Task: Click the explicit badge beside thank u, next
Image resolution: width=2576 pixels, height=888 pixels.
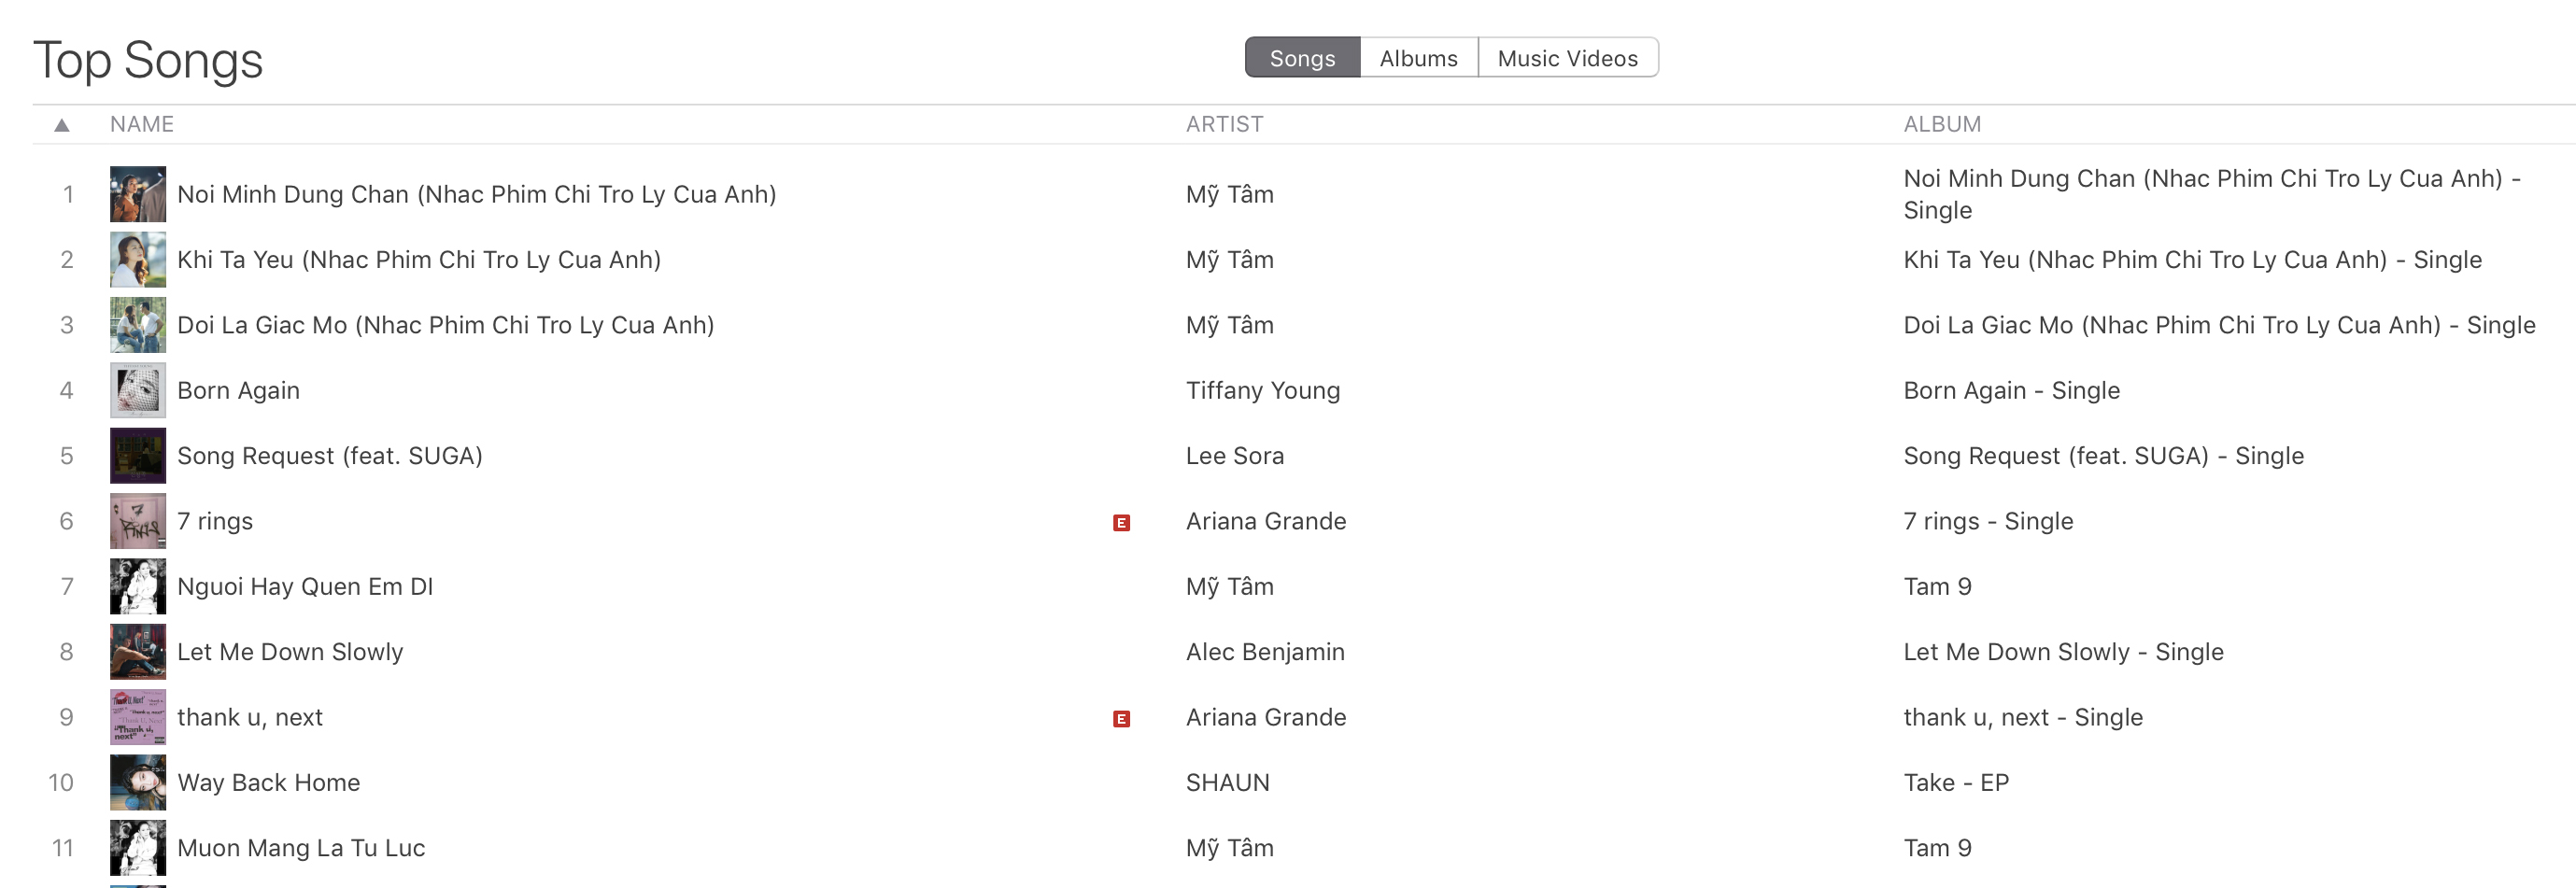Action: pyautogui.click(x=1121, y=718)
